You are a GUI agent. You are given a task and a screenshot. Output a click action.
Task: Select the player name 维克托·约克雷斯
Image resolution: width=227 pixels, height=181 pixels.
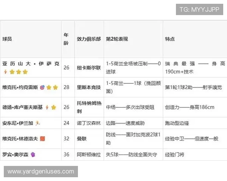(x=20, y=87)
